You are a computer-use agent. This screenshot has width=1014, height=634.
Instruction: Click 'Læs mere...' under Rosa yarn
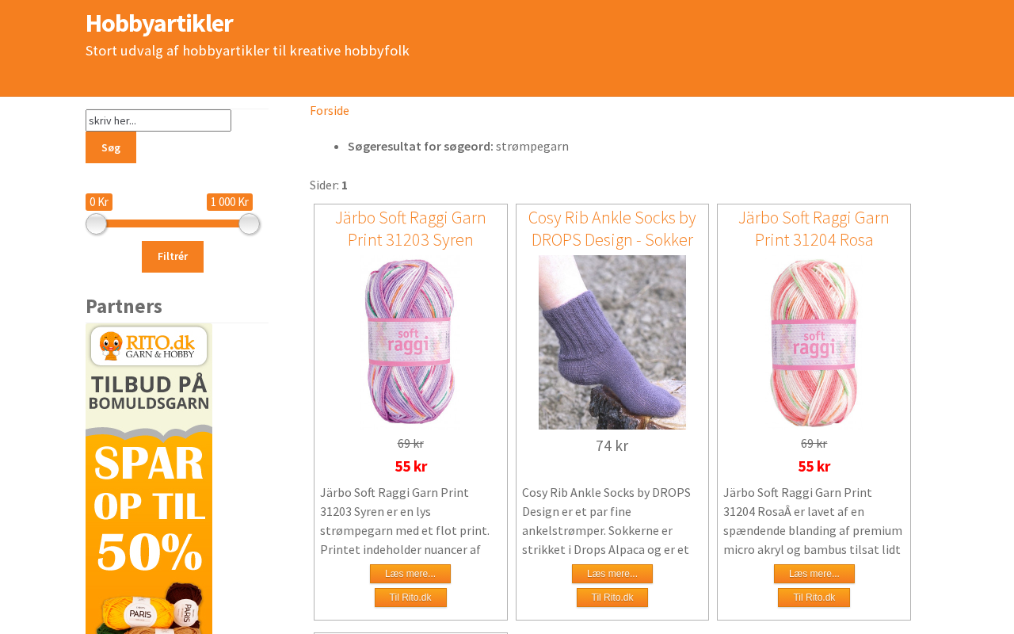pos(814,574)
